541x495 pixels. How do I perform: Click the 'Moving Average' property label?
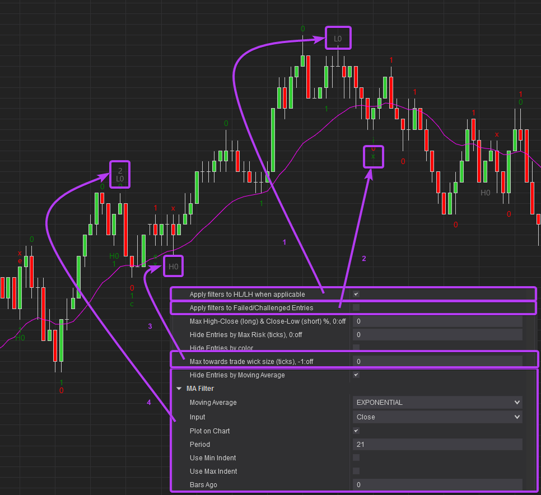click(213, 403)
